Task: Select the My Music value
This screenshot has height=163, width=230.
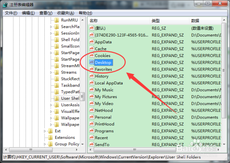Action: (x=104, y=90)
